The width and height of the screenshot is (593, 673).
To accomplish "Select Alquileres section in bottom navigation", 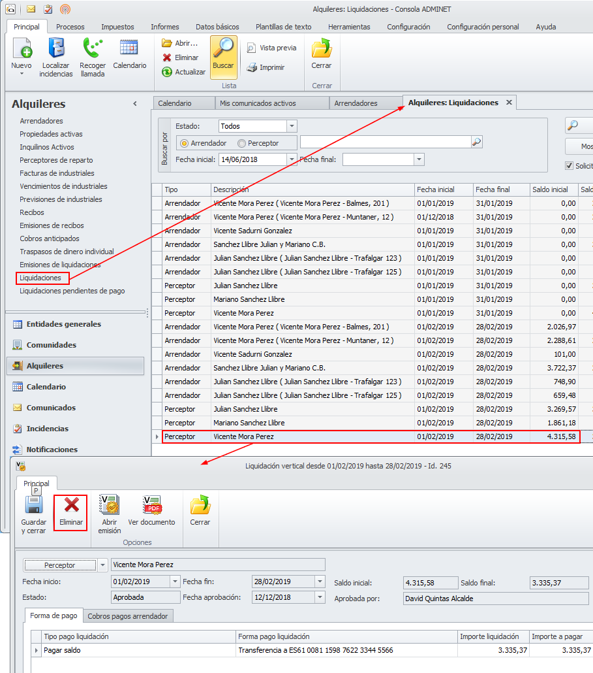I will (76, 366).
